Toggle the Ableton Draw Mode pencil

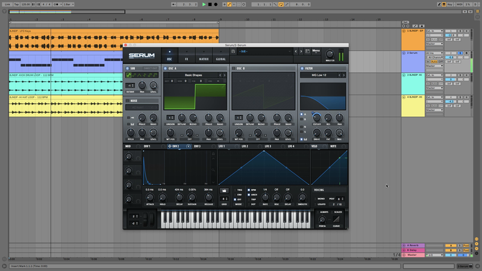[439, 4]
